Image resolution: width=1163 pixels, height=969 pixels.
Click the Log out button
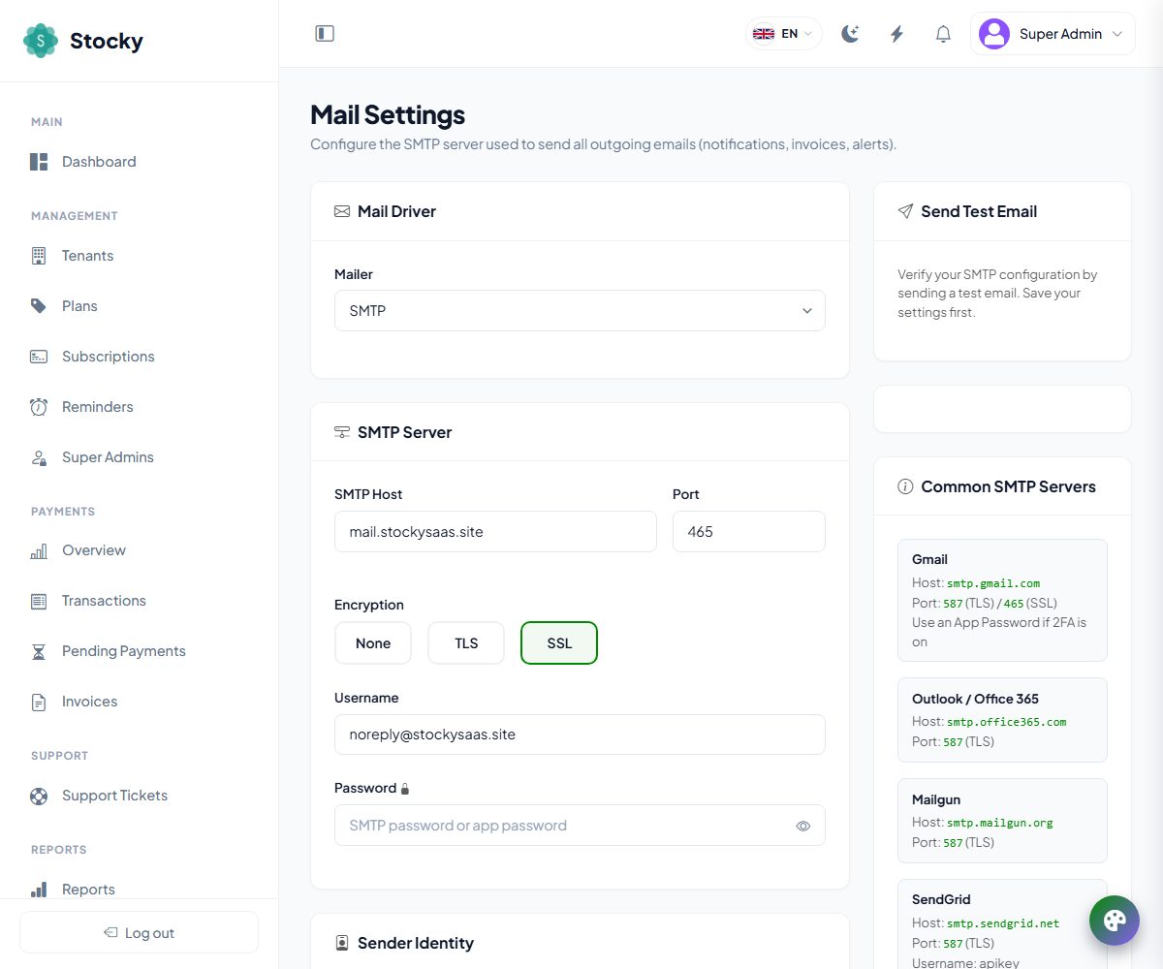click(x=139, y=933)
